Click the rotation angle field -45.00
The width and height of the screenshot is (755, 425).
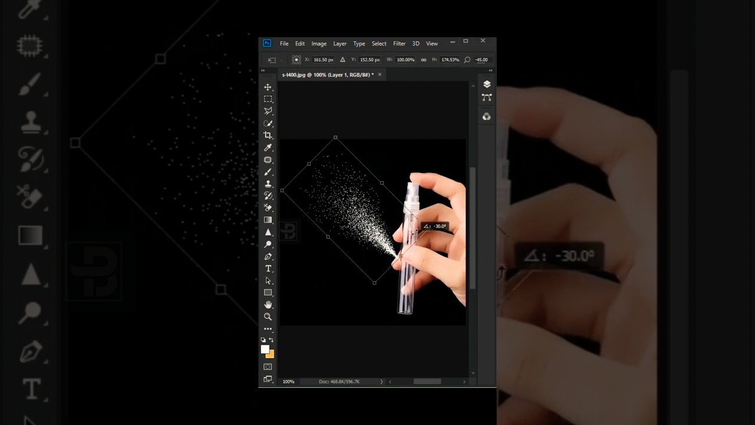click(482, 60)
